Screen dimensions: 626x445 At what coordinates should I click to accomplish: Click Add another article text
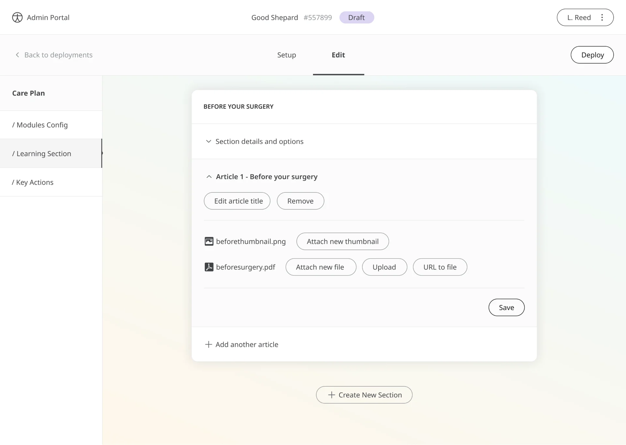point(247,345)
